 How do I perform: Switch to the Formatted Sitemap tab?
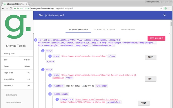[105, 30]
